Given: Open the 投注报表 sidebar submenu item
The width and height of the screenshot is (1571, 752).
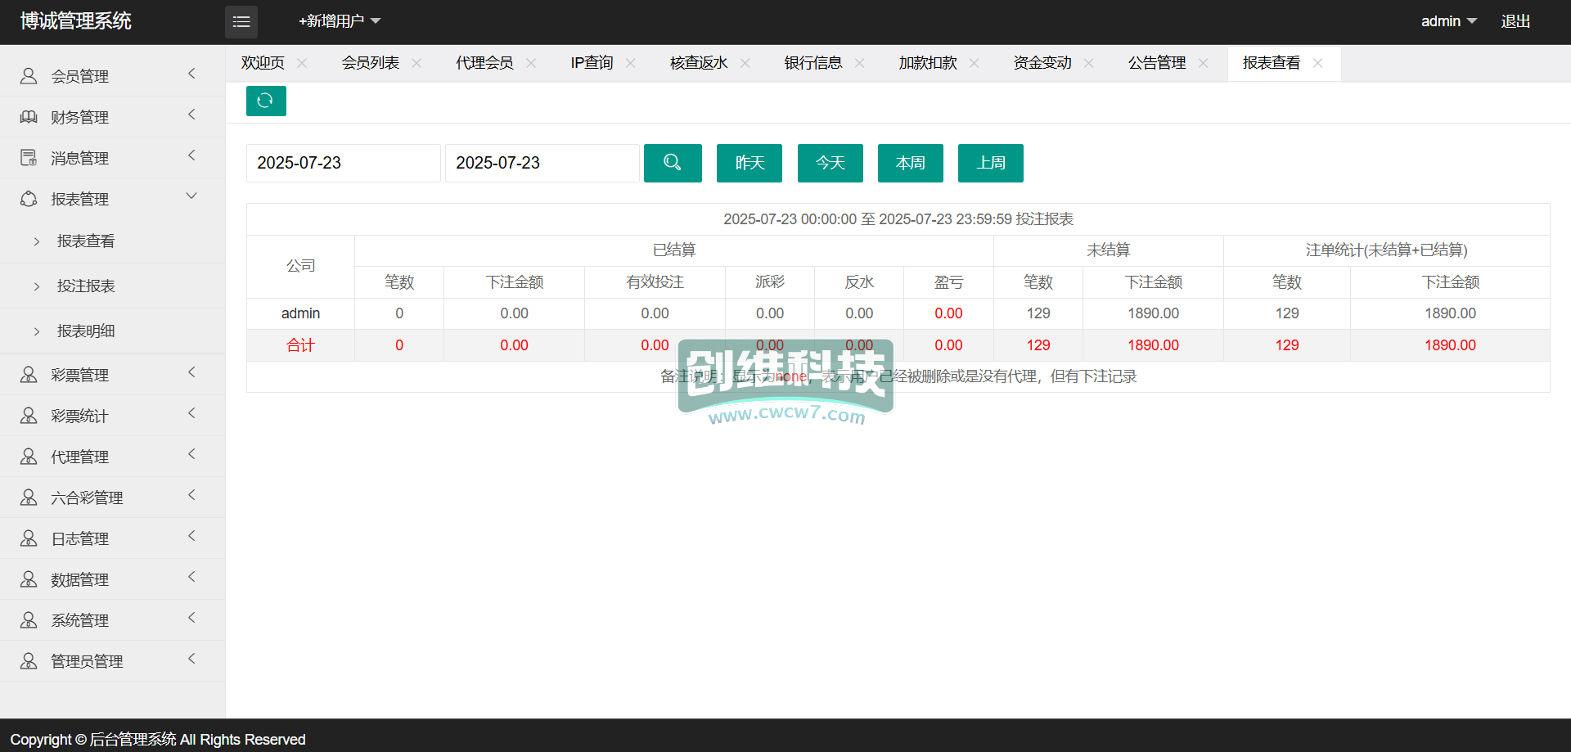Looking at the screenshot, I should click(86, 286).
